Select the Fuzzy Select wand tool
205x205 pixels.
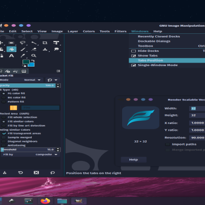tap(34, 43)
